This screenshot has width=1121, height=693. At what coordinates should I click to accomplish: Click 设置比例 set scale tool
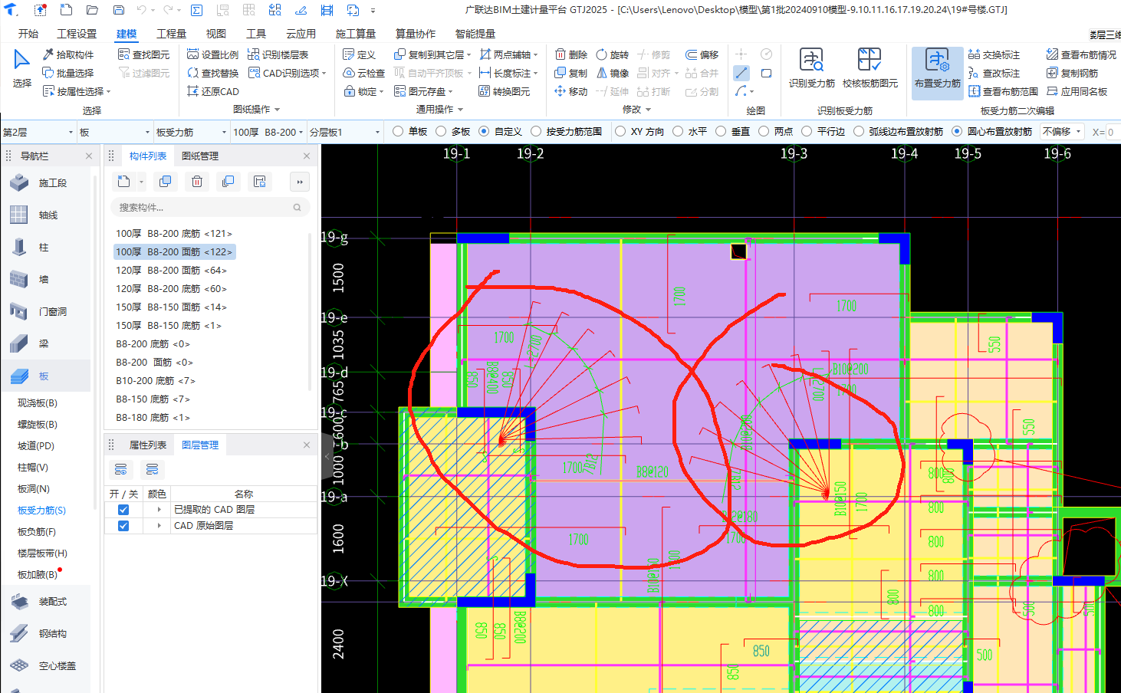212,54
